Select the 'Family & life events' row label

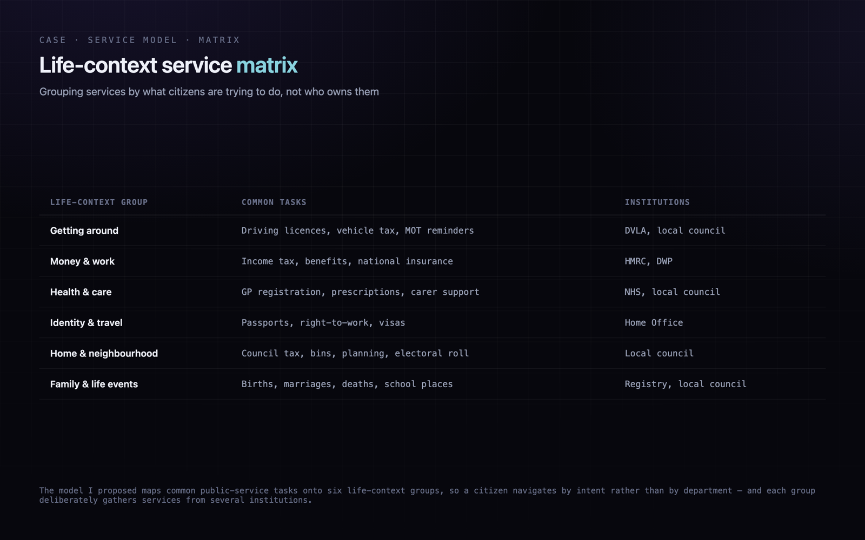(94, 384)
